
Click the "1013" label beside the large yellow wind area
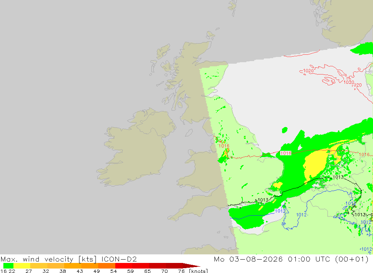[x=338, y=177]
